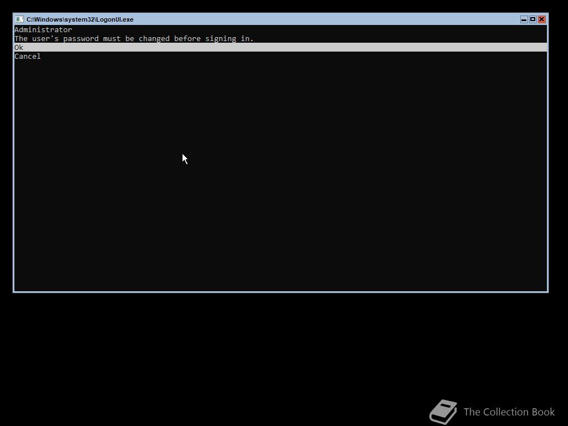The image size is (568, 426).
Task: Select the highlighted Ok option
Action: tap(280, 47)
